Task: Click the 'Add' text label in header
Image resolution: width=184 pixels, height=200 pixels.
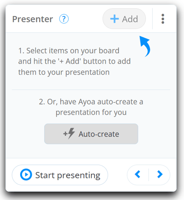Action: tap(130, 19)
